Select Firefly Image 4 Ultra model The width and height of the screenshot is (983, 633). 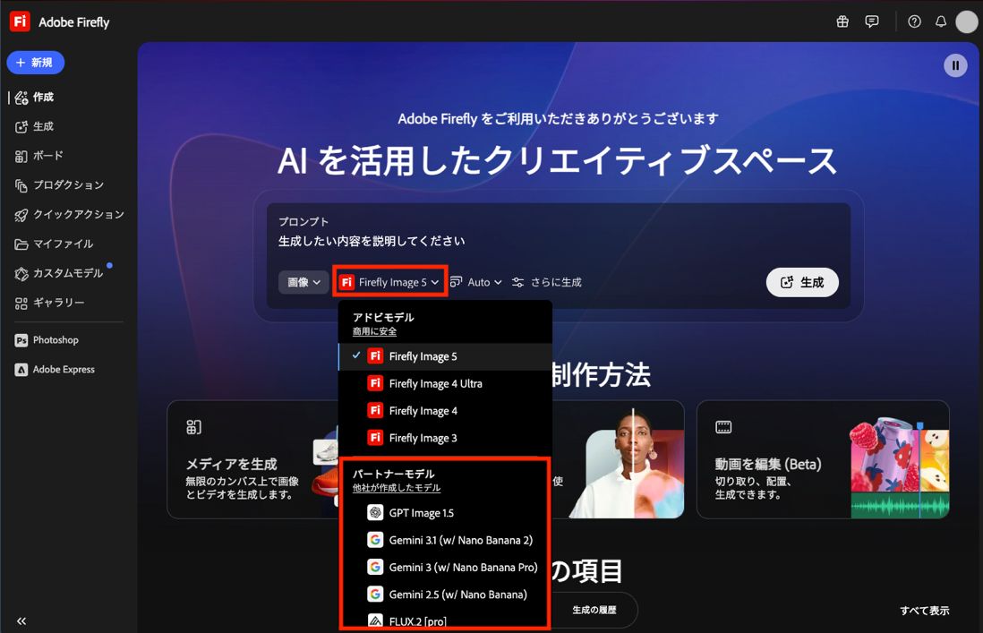click(445, 383)
